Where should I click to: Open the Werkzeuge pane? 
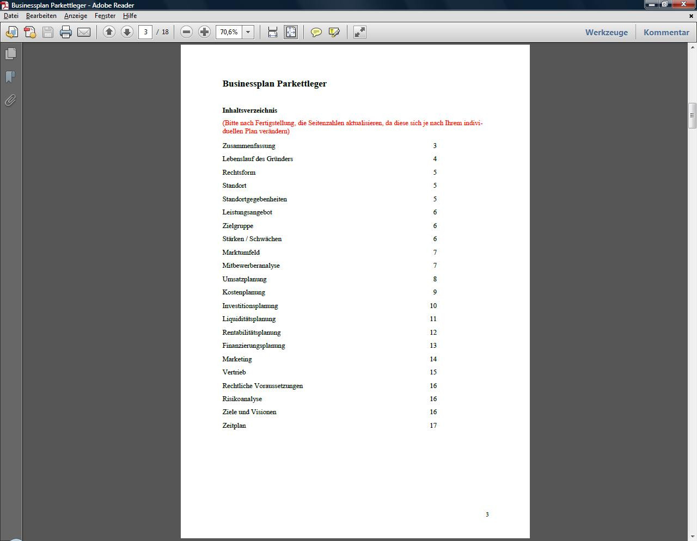coord(607,32)
